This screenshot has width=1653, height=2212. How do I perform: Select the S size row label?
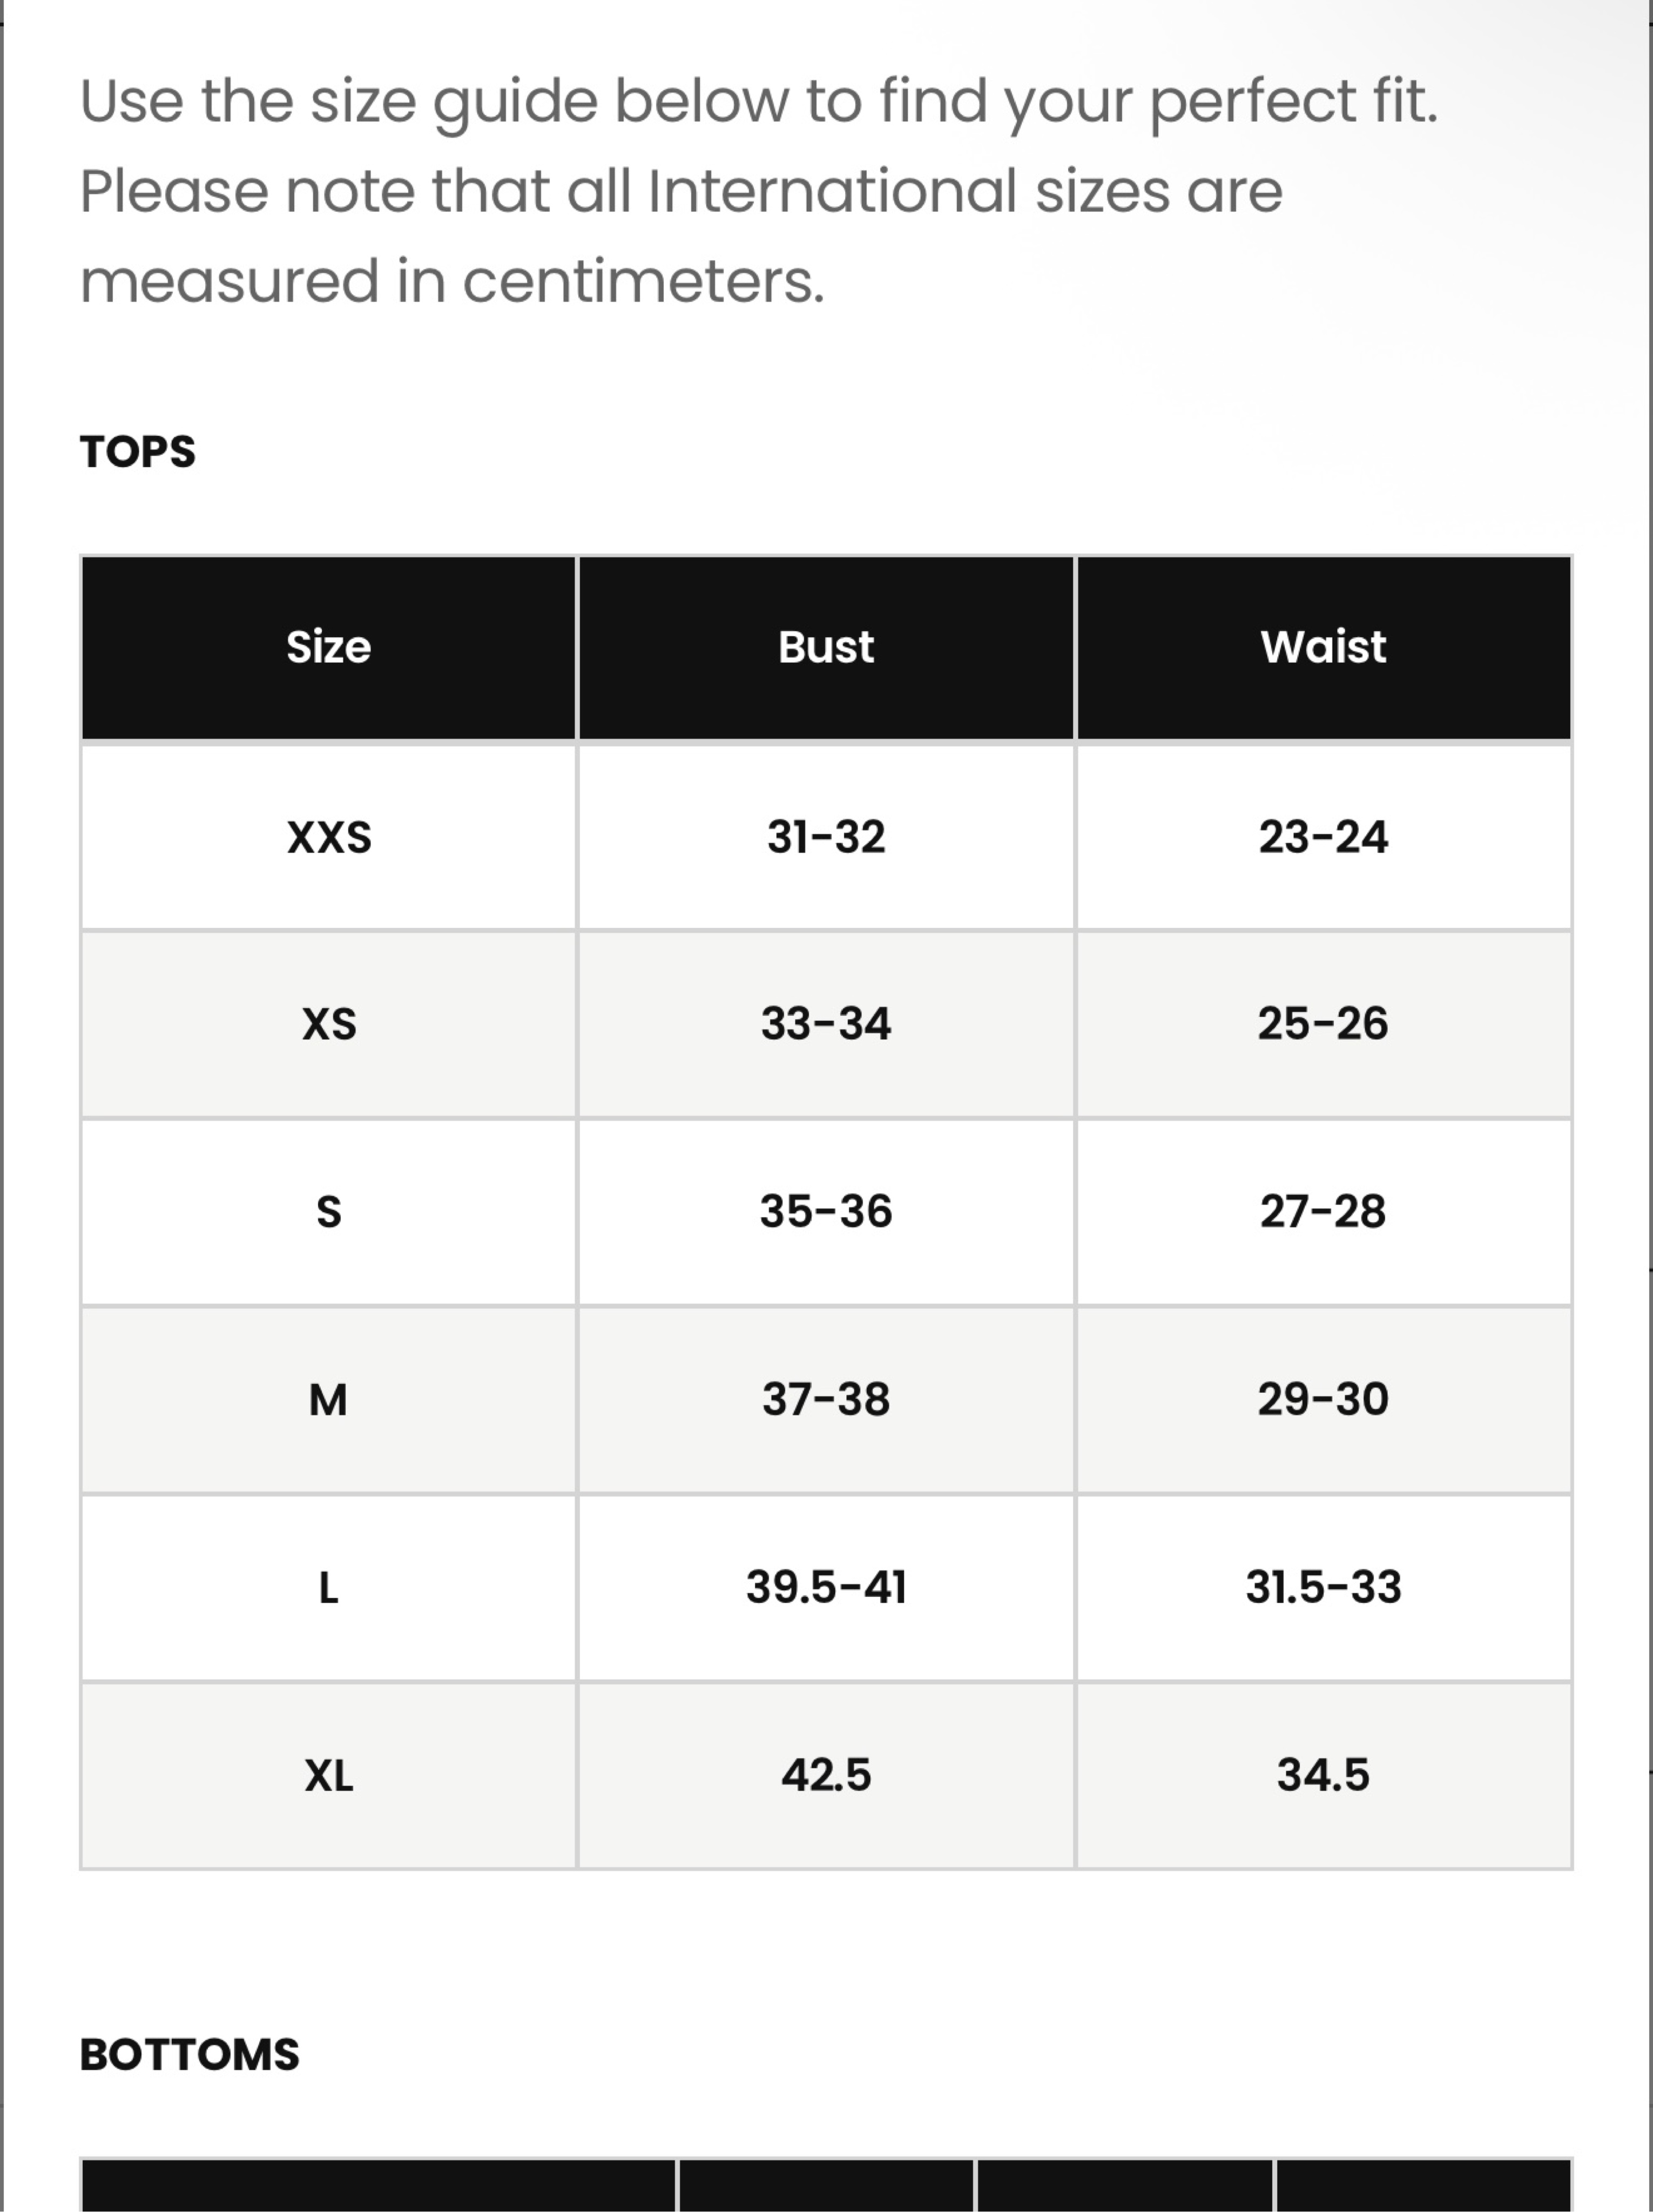click(x=329, y=1212)
